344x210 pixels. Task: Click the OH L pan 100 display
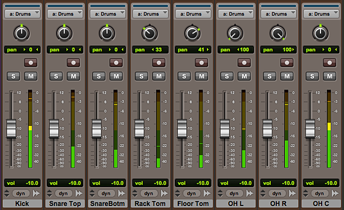236,50
